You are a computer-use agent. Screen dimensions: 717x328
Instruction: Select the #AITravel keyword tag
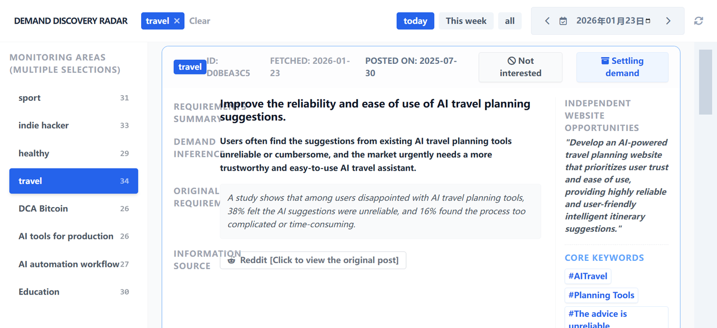pos(588,276)
